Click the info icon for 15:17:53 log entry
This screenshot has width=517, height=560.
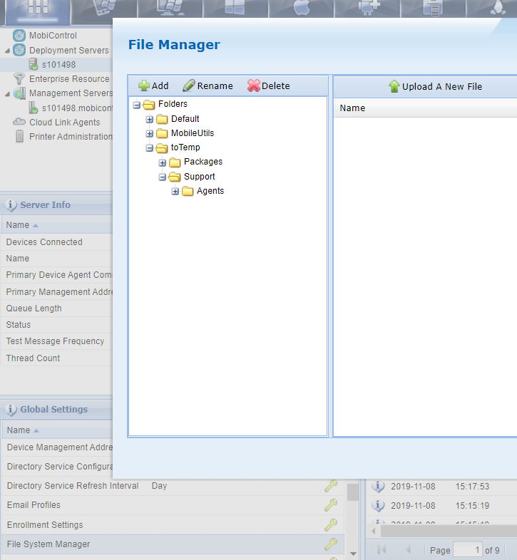tap(378, 487)
